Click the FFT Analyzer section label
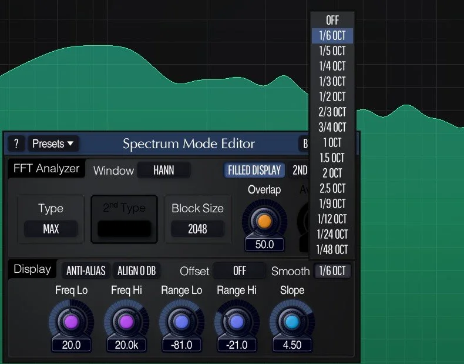The image size is (464, 364). click(x=46, y=169)
